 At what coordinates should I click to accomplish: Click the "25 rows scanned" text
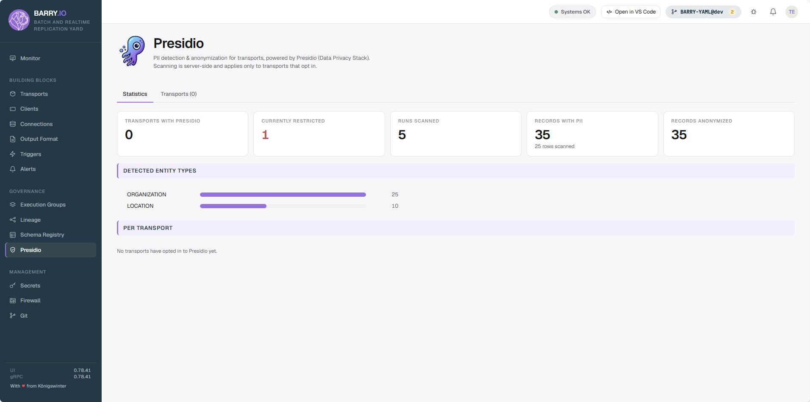tap(555, 146)
